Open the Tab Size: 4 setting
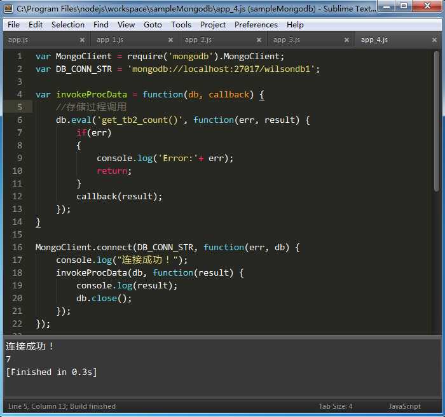The height and width of the screenshot is (417, 445). click(x=336, y=406)
